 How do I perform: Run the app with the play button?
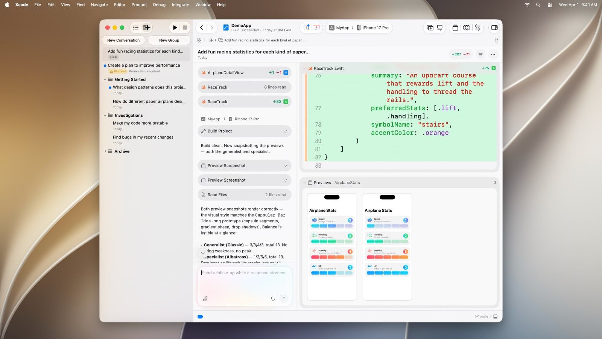click(x=175, y=27)
